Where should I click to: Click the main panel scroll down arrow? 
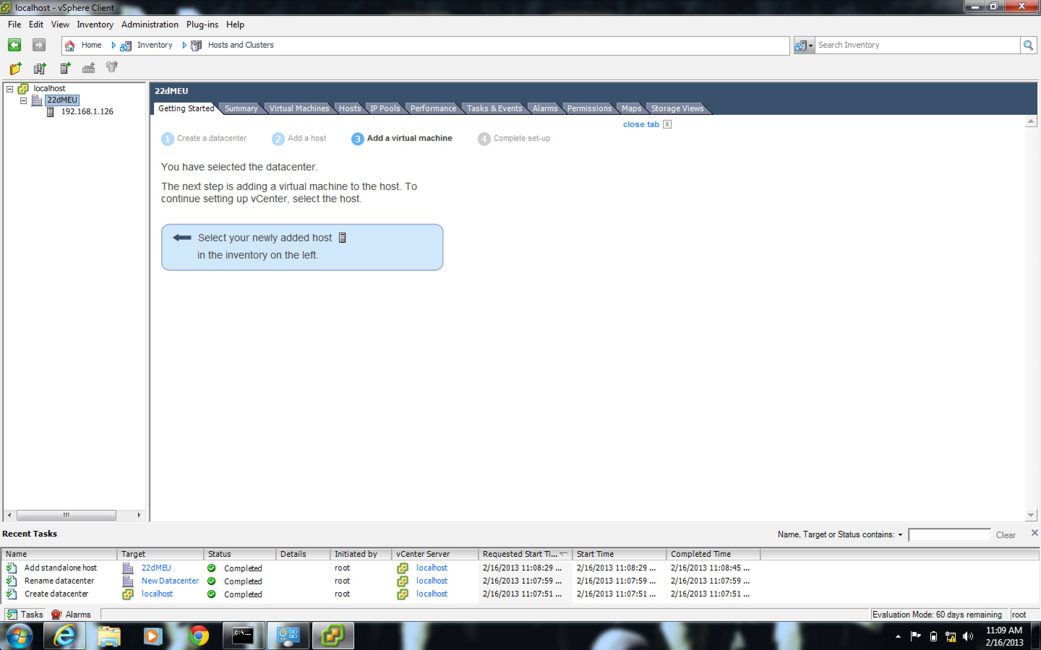pyautogui.click(x=1031, y=515)
